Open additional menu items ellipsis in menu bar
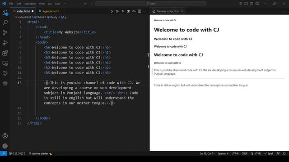The width and height of the screenshot is (289, 162). click(x=65, y=4)
